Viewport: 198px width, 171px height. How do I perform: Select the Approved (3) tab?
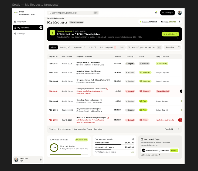pos(80,47)
